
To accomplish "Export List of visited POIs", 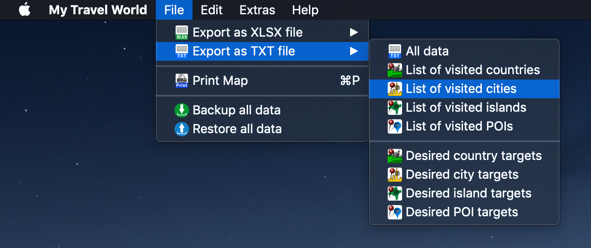I will click(x=464, y=126).
